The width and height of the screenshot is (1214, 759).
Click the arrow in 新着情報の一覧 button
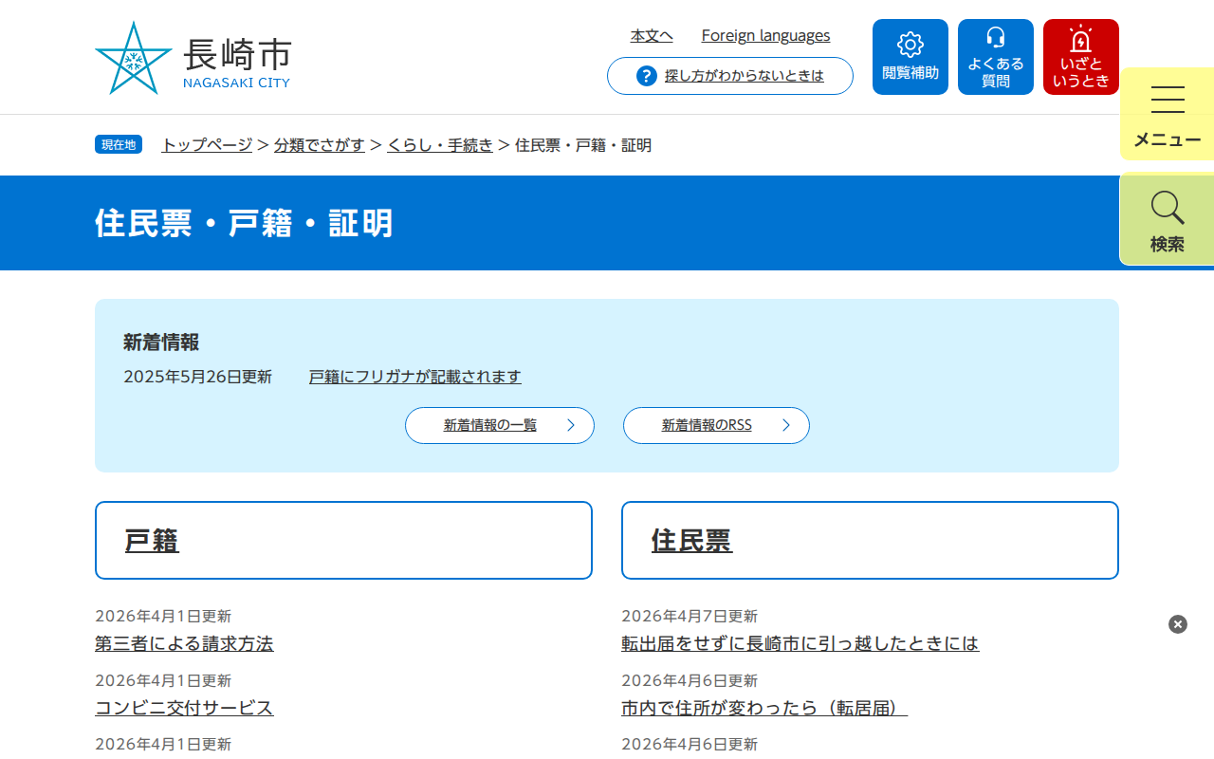tap(571, 425)
